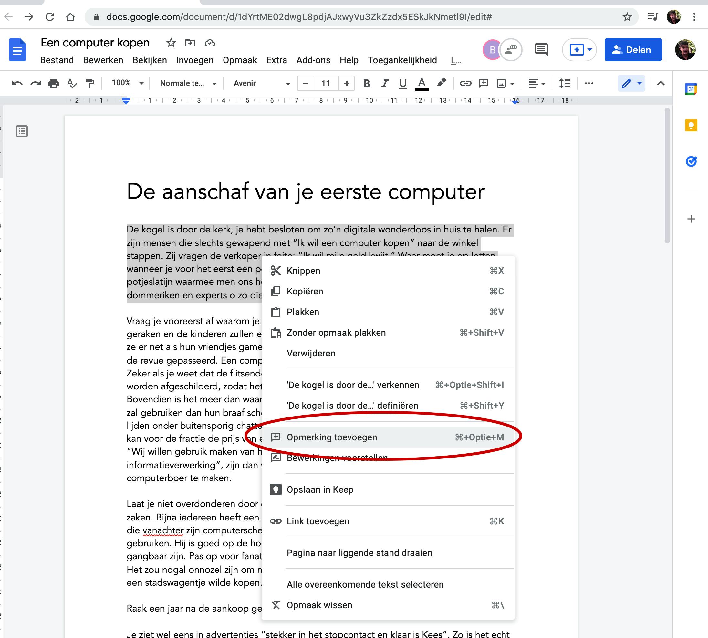Increase font size with plus button
Viewport: 708px width, 638px height.
(347, 83)
